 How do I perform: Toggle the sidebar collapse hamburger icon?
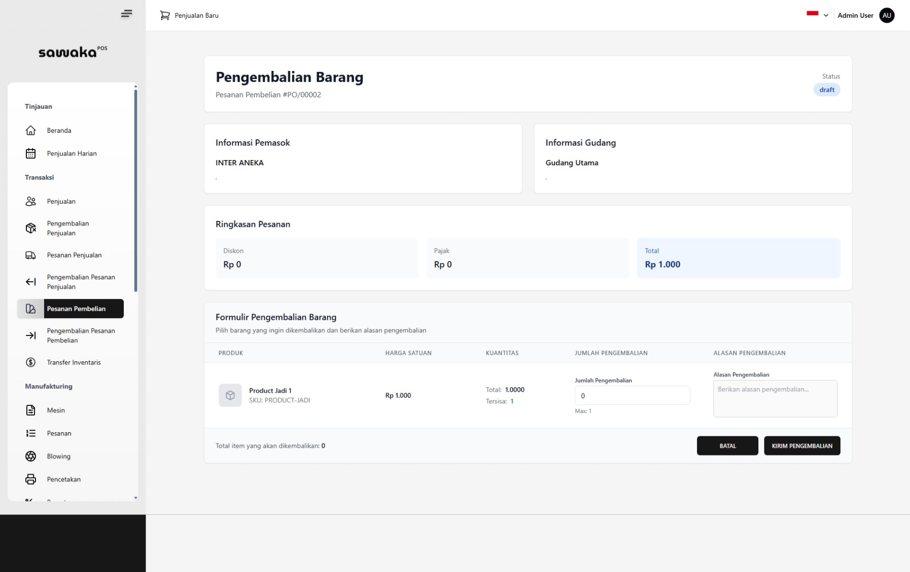point(126,14)
